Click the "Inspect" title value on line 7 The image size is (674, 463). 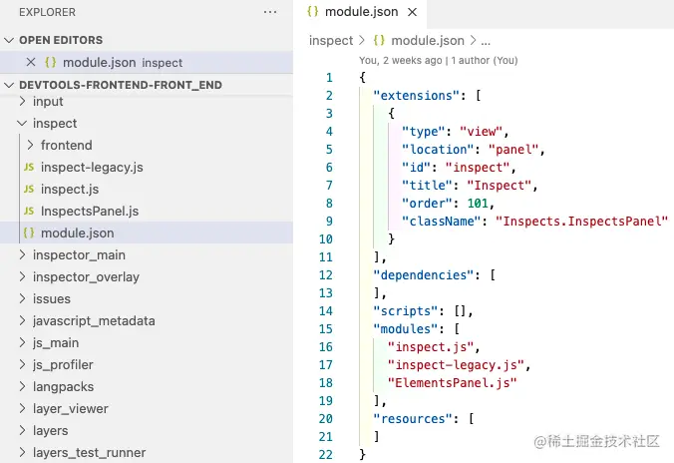click(500, 186)
